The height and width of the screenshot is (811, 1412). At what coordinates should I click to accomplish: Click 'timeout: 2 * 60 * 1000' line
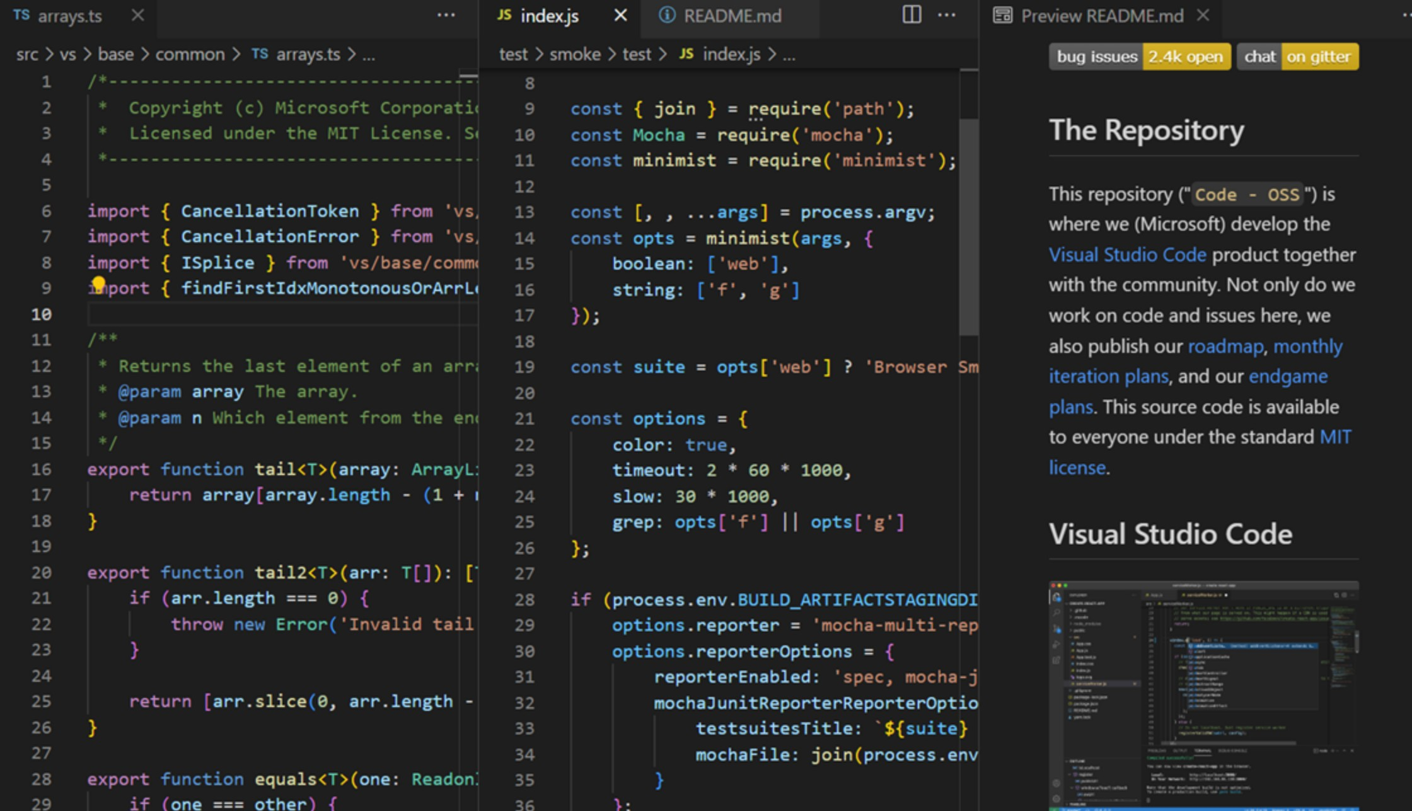[x=731, y=470]
